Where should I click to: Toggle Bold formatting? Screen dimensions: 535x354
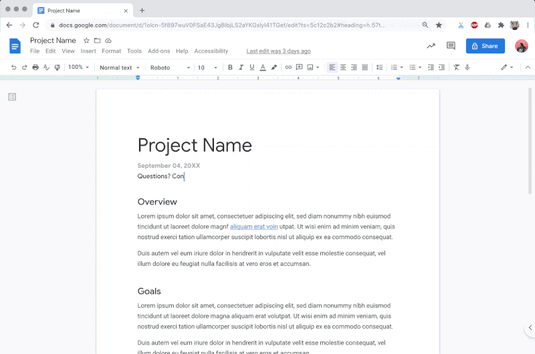pyautogui.click(x=230, y=67)
